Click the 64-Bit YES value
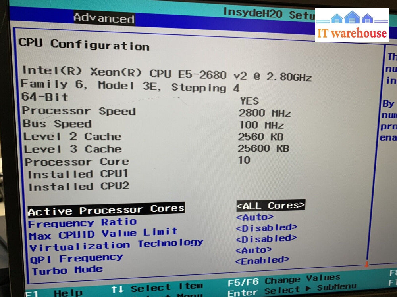Image resolution: width=397 pixels, height=297 pixels. [x=249, y=101]
